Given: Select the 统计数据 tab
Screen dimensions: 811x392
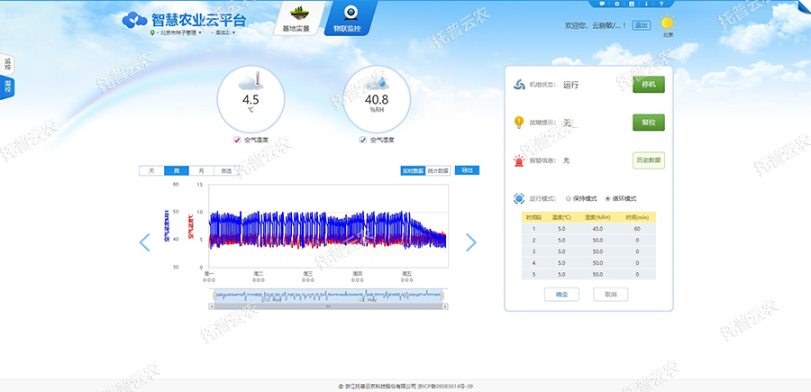Looking at the screenshot, I should click(438, 170).
